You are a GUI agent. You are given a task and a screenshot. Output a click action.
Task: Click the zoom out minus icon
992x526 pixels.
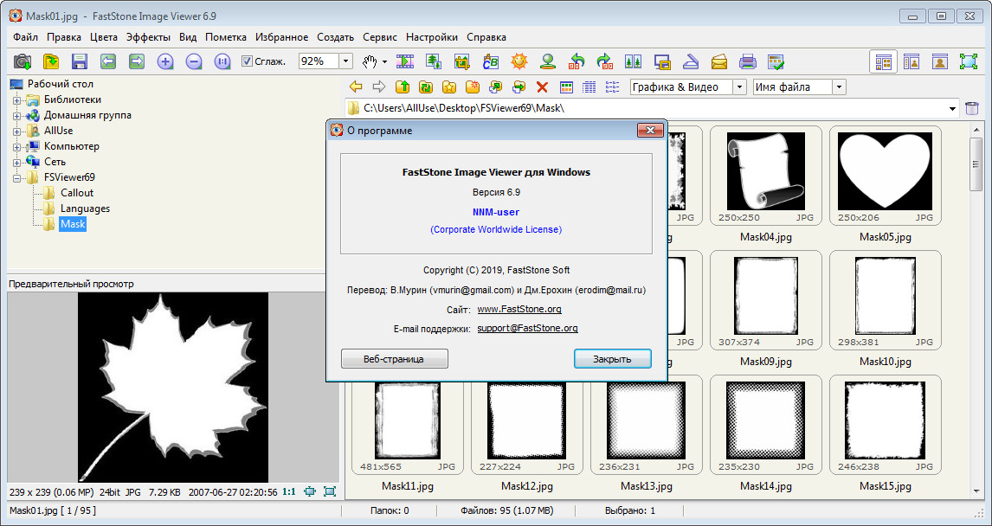click(194, 61)
